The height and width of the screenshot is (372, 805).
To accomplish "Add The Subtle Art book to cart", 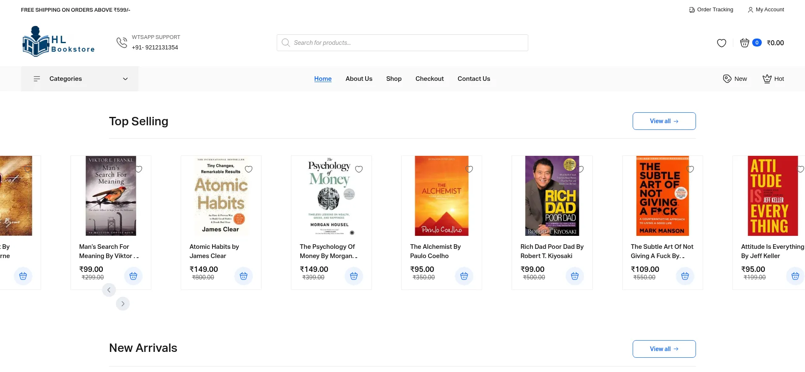I will [685, 276].
